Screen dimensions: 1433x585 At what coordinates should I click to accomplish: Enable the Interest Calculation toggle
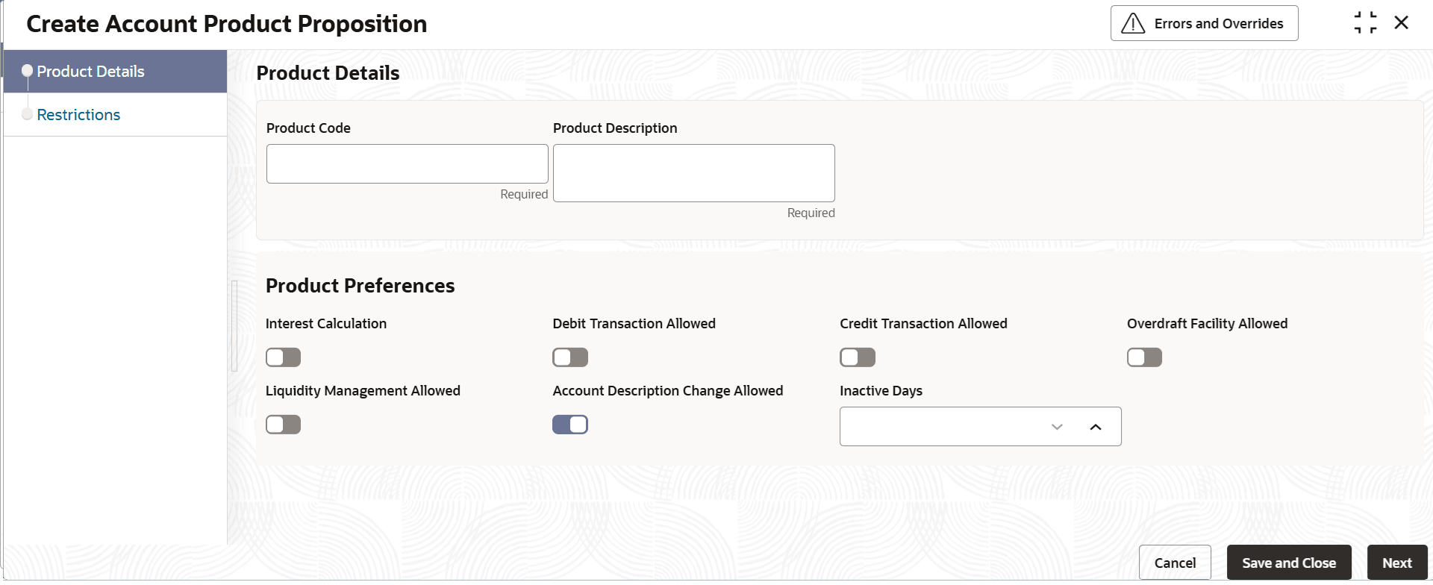[284, 357]
